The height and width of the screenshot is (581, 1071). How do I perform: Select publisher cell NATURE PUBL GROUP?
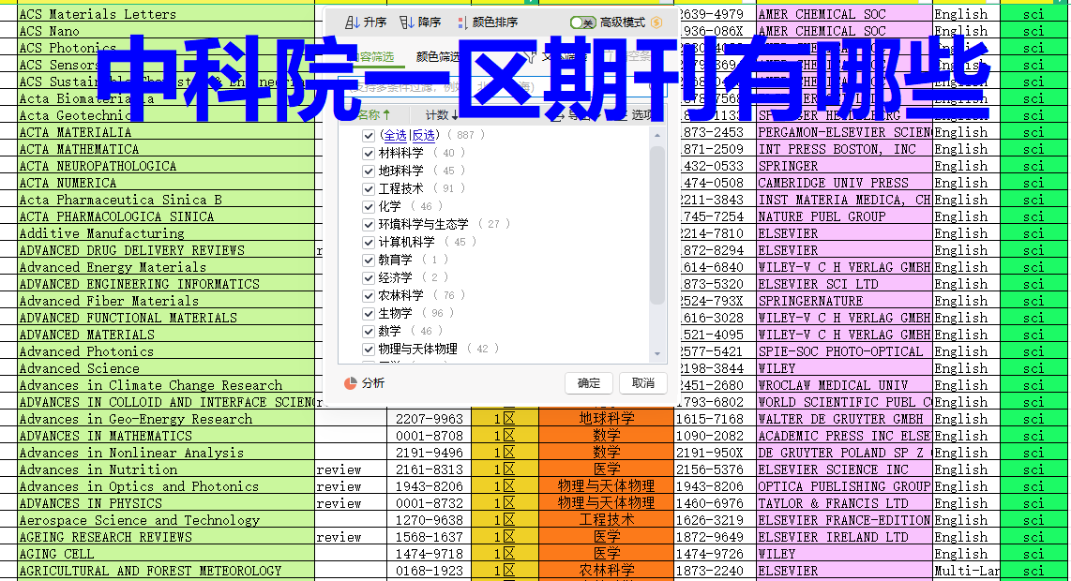844,217
